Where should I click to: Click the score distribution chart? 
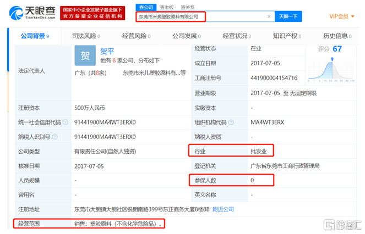point(331,70)
